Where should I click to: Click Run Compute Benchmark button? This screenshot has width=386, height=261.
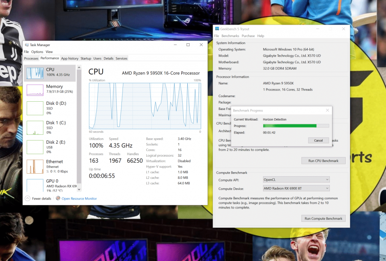[x=323, y=218]
